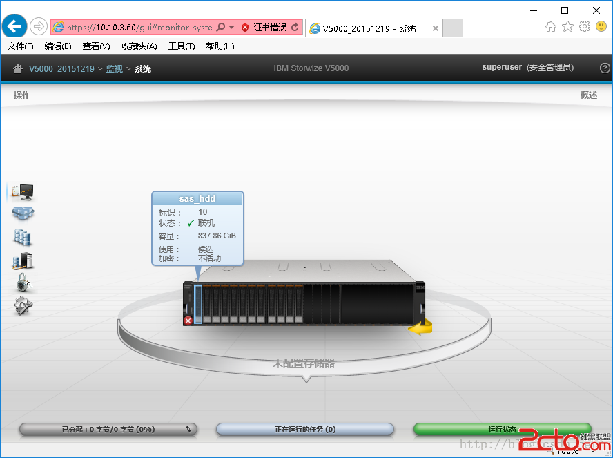Open the Volumes sidebar icon
Image resolution: width=613 pixels, height=458 pixels.
click(22, 237)
